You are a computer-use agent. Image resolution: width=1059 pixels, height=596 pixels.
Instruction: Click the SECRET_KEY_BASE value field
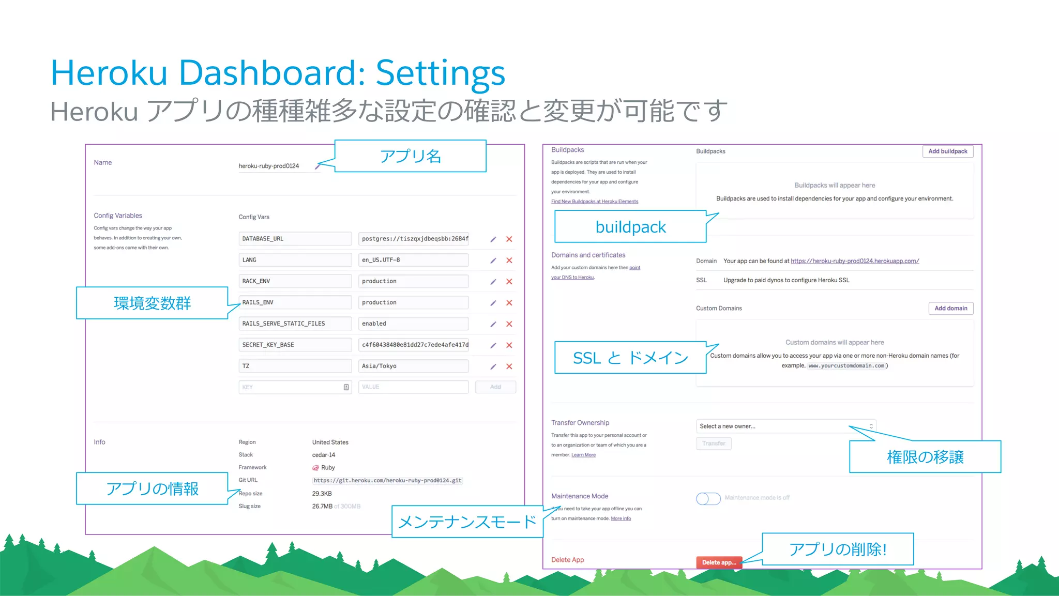(x=414, y=345)
